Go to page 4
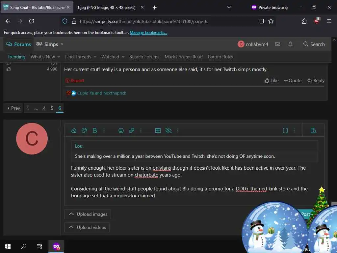 (44, 108)
